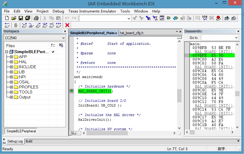
Task: Open the CC2540 configuration dropdown
Action: 63,38
